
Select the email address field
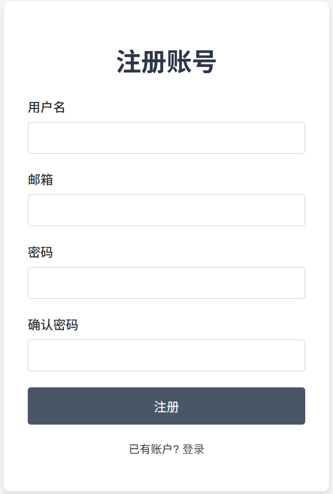[x=166, y=210]
